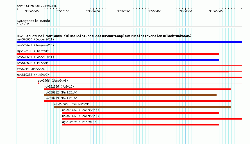The image size is (250, 144).
Task: Select the nsv576663 red loss bar
Action: pyautogui.click(x=152, y=119)
